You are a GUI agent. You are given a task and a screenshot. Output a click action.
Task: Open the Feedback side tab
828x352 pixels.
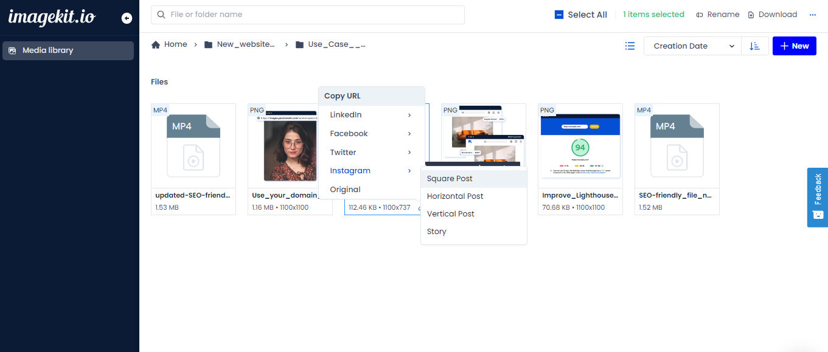click(818, 198)
